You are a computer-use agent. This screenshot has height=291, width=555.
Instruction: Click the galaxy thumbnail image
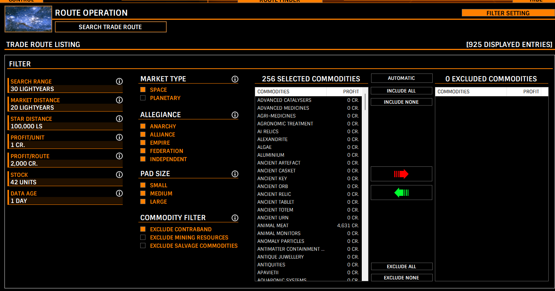click(28, 19)
